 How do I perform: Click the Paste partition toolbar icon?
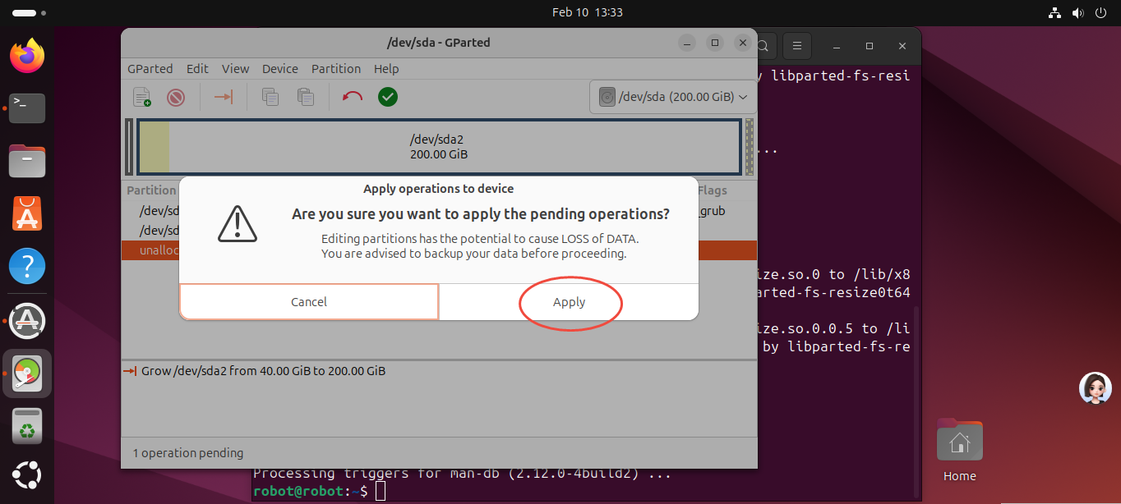click(x=306, y=97)
